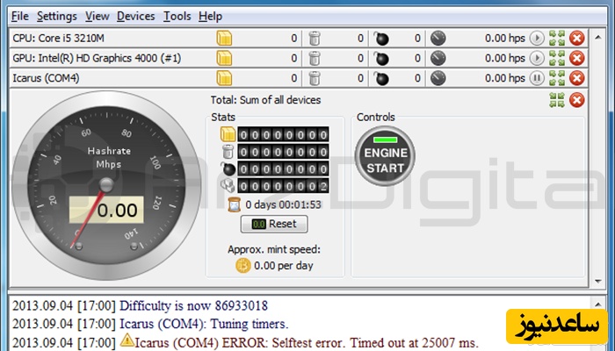Viewport: 615px width, 351px height.
Task: Click the trash icon in GPU row
Action: pyautogui.click(x=315, y=58)
